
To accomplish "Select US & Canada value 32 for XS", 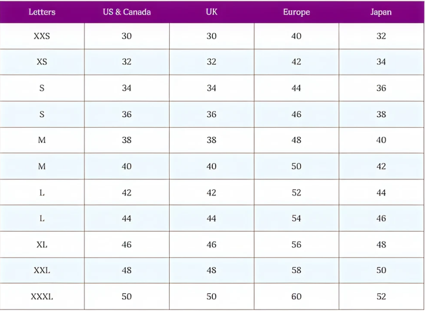I will [126, 62].
